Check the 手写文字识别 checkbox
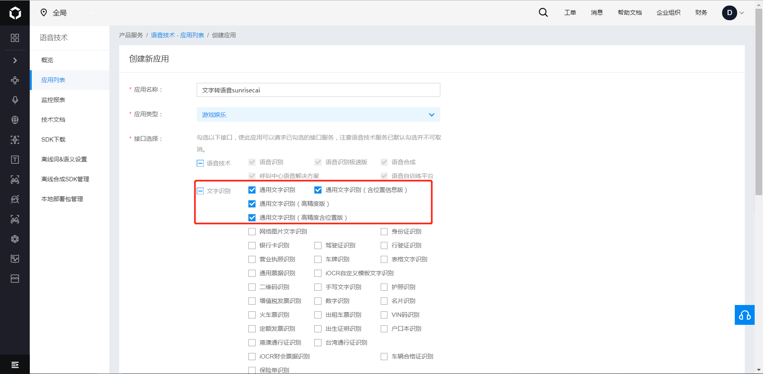 coord(318,287)
